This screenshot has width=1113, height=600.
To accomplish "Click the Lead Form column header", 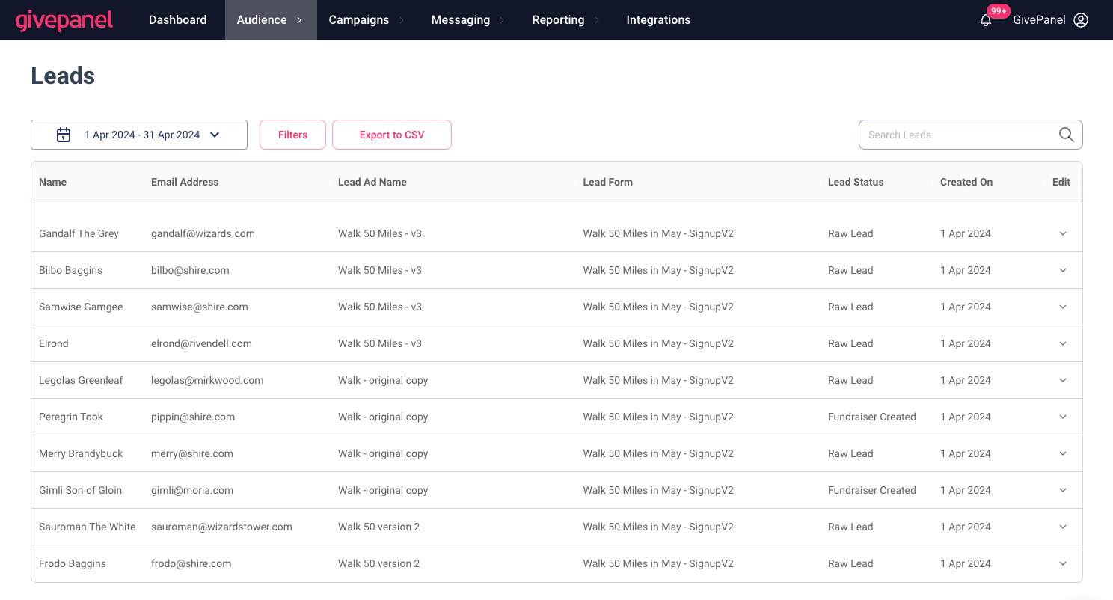I will [607, 182].
